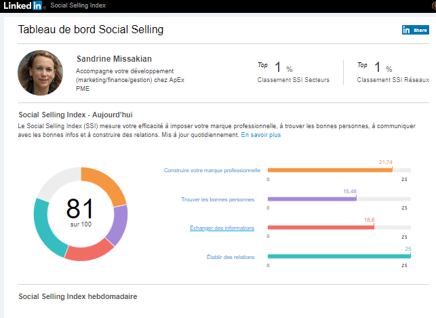Screen dimensions: 436x318
Task: Click the orange 21,74 progress bar
Action: click(330, 170)
